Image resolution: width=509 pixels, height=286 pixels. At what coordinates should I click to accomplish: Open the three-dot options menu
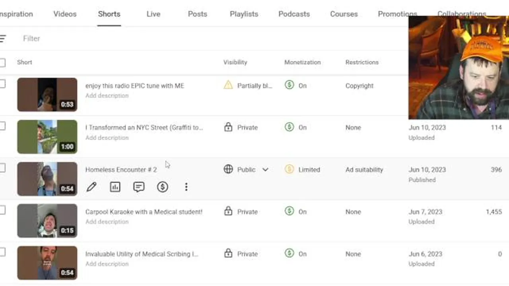pos(186,187)
